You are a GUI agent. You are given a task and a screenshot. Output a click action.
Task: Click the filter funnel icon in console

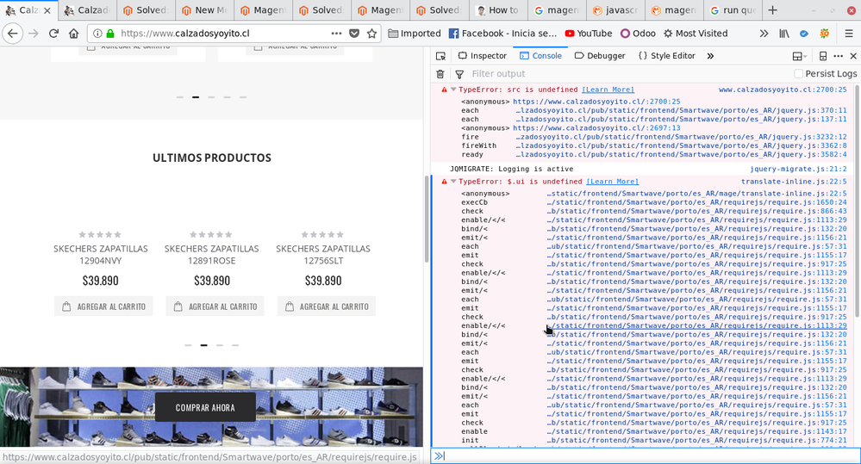coord(459,75)
